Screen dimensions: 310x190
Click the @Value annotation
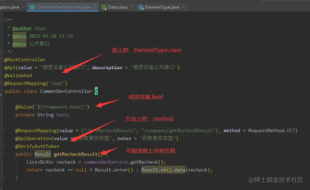pyautogui.click(x=24, y=107)
